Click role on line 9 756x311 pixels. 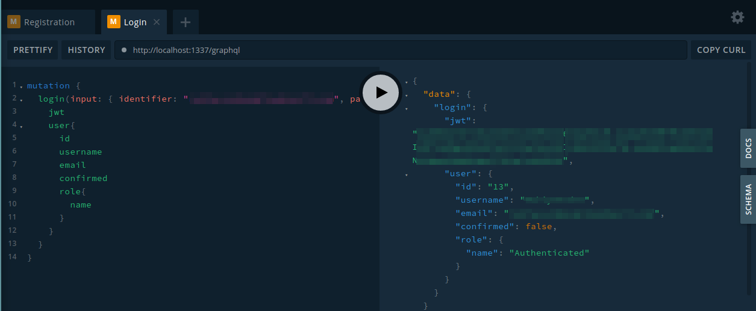[x=70, y=191]
